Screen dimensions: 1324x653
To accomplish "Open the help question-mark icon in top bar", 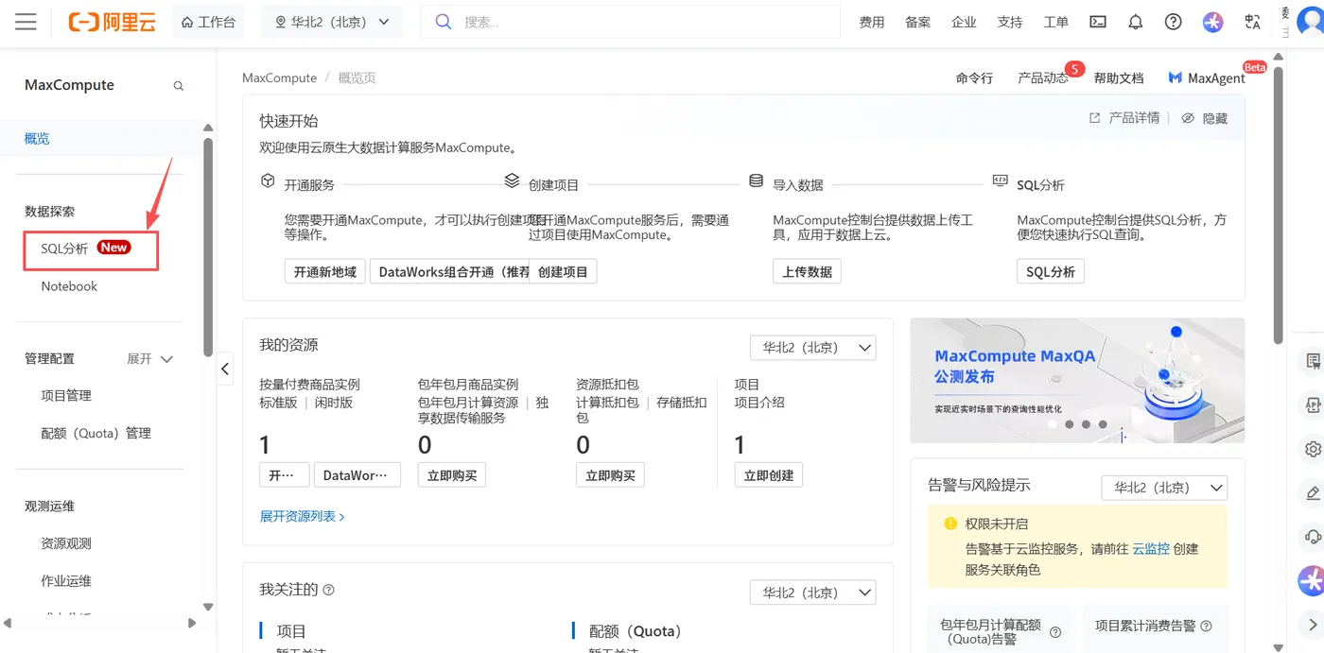I will point(1174,22).
